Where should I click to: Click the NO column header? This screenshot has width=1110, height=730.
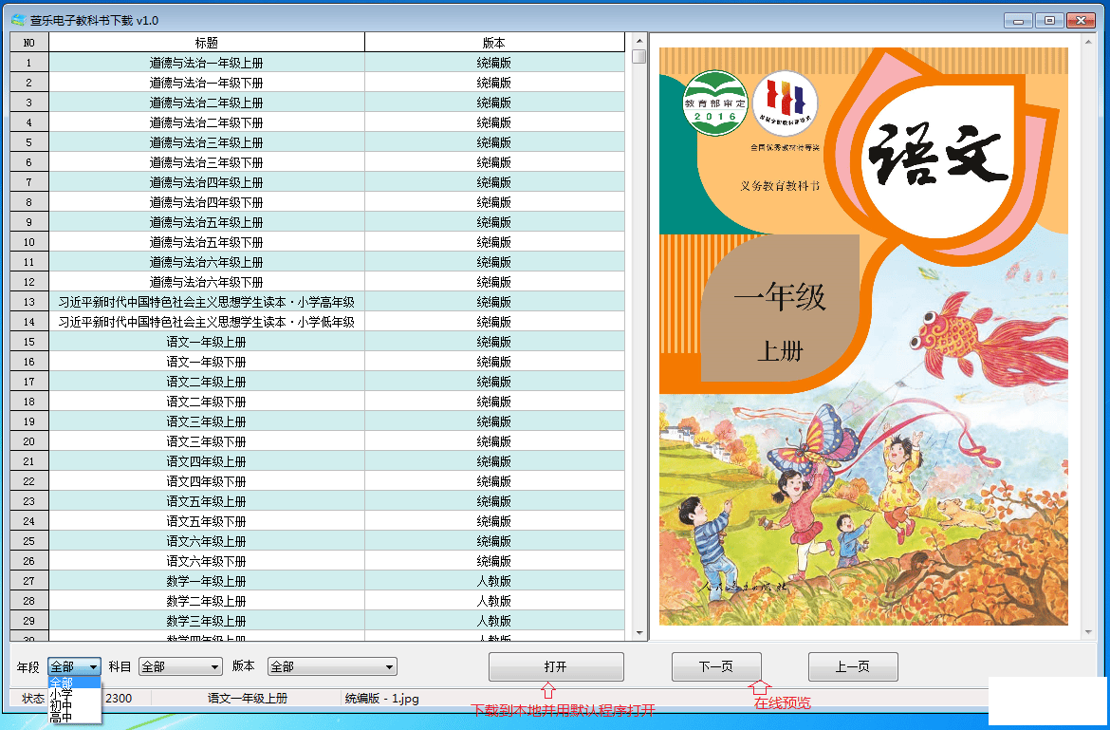click(29, 43)
